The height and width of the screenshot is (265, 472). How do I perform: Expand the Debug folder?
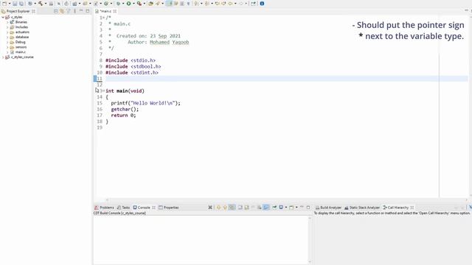[x=7, y=43]
